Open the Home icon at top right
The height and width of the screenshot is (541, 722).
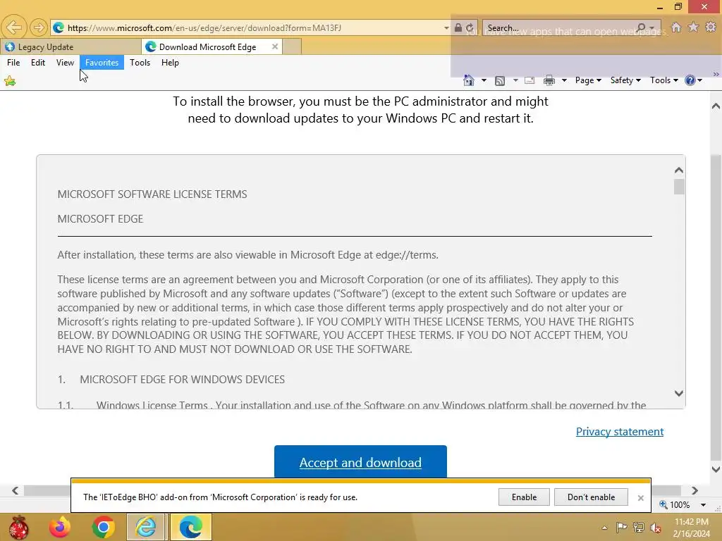[x=676, y=27]
